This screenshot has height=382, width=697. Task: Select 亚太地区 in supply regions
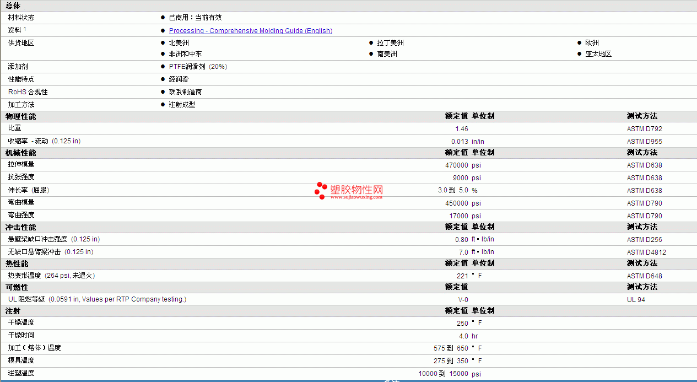click(599, 54)
